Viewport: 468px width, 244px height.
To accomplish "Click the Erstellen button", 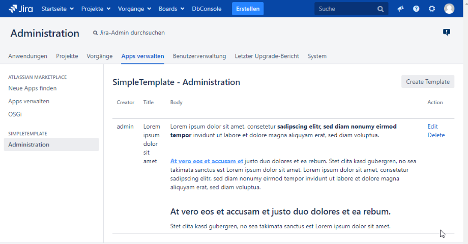I will [x=248, y=9].
